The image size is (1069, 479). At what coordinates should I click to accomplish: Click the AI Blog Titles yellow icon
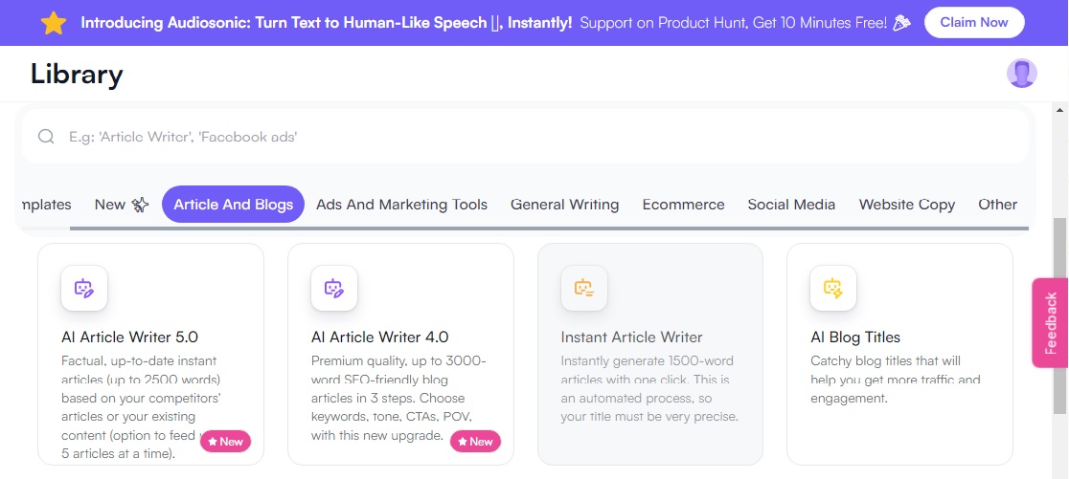[833, 288]
